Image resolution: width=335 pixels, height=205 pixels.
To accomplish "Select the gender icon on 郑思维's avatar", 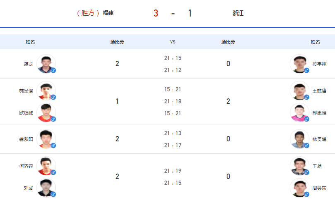I will click(x=306, y=119).
